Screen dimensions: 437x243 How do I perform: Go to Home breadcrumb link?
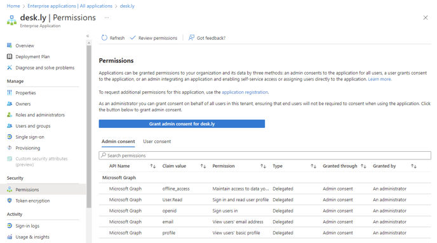[x=13, y=6]
